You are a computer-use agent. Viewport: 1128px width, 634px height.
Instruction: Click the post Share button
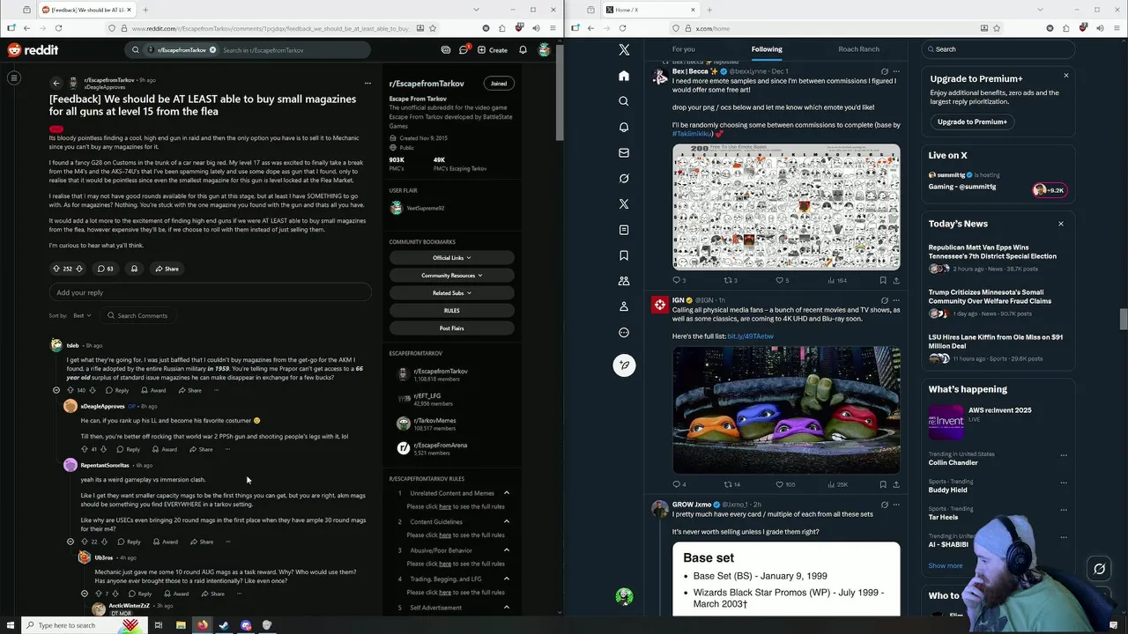point(167,269)
